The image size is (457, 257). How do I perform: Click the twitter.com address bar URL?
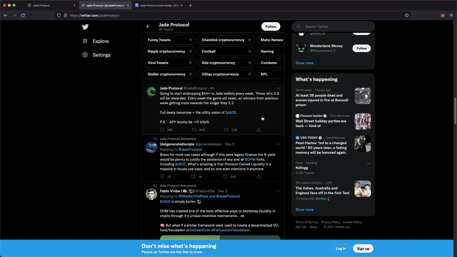[95, 15]
